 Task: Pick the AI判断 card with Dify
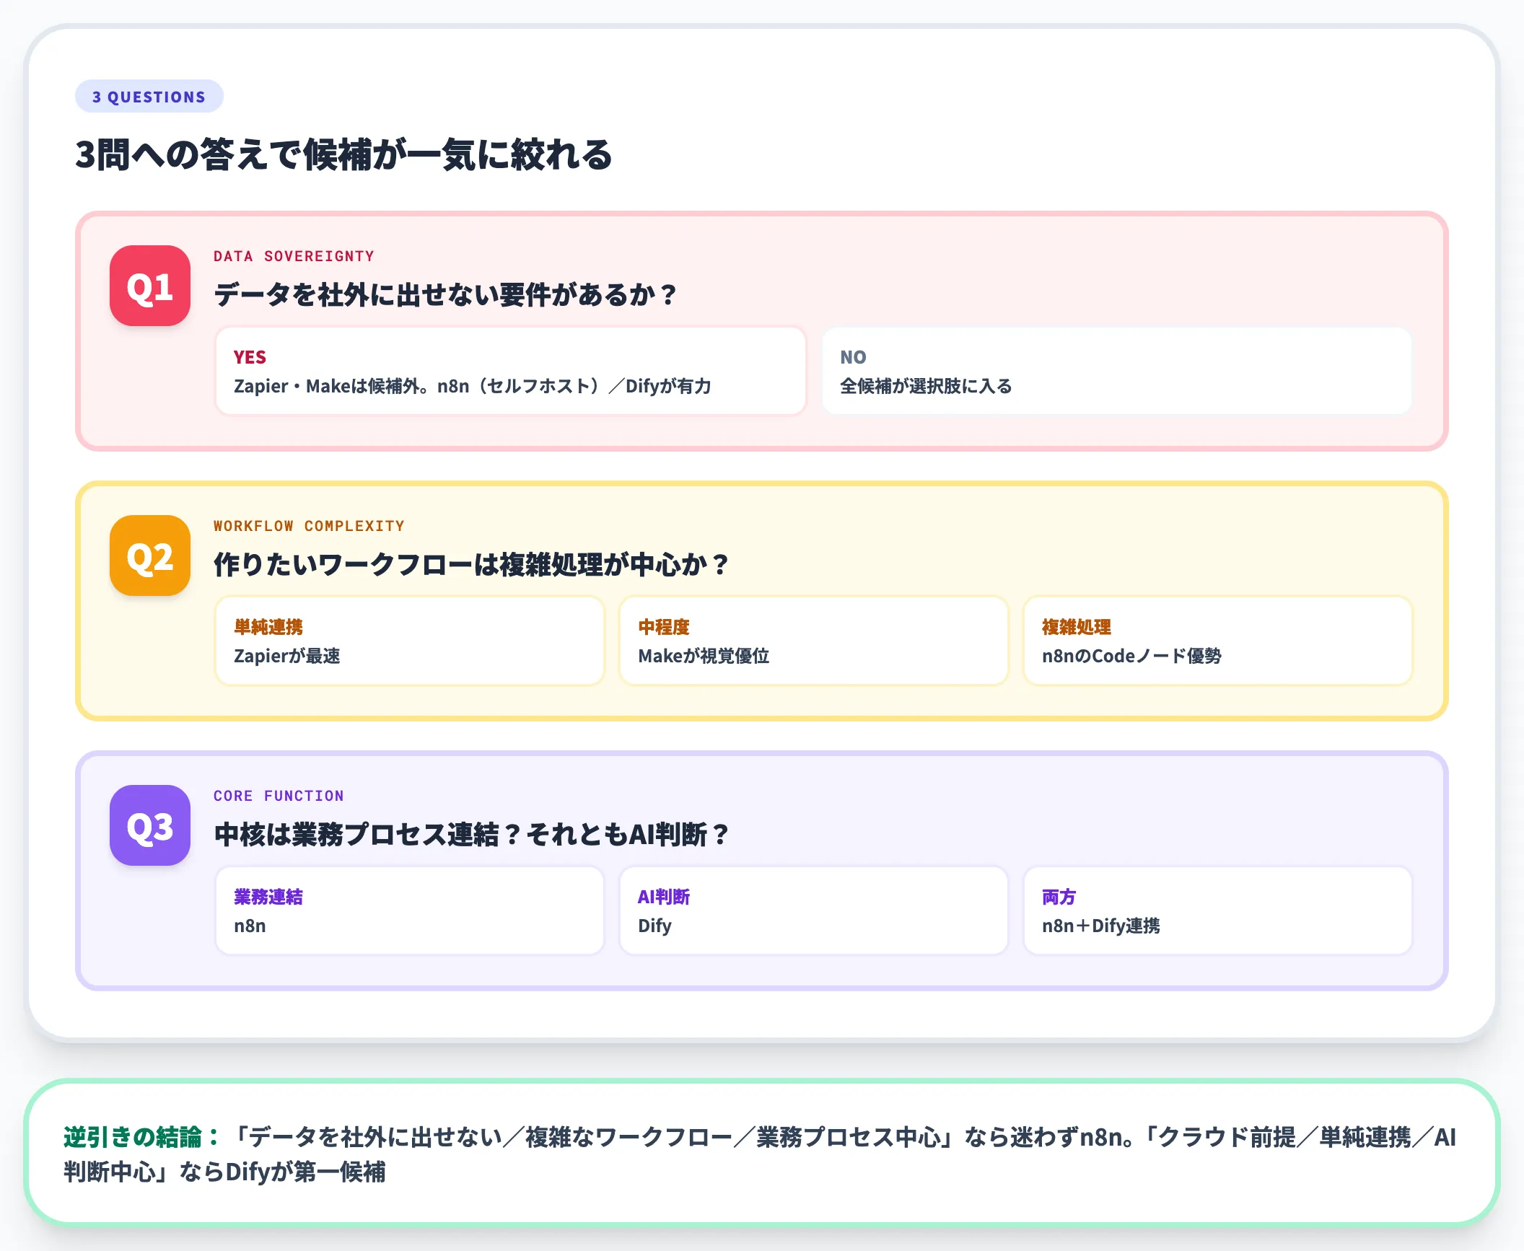click(x=814, y=910)
